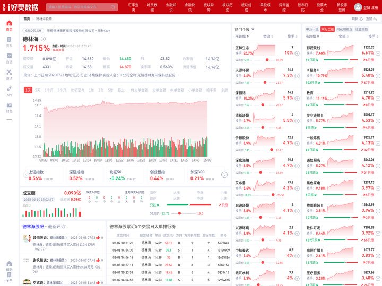Open 新股停复牌 in top navigation
This screenshot has height=286, width=382.
pyautogui.click(x=342, y=7)
